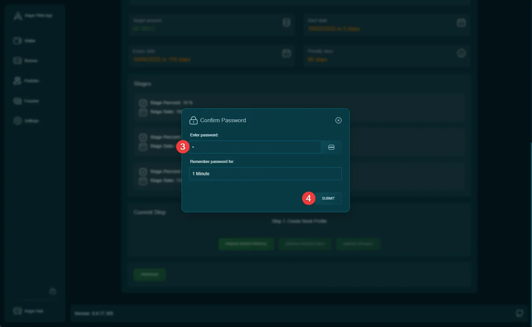Open Settings via the sidebar gear icon
The width and height of the screenshot is (532, 327).
(x=18, y=121)
